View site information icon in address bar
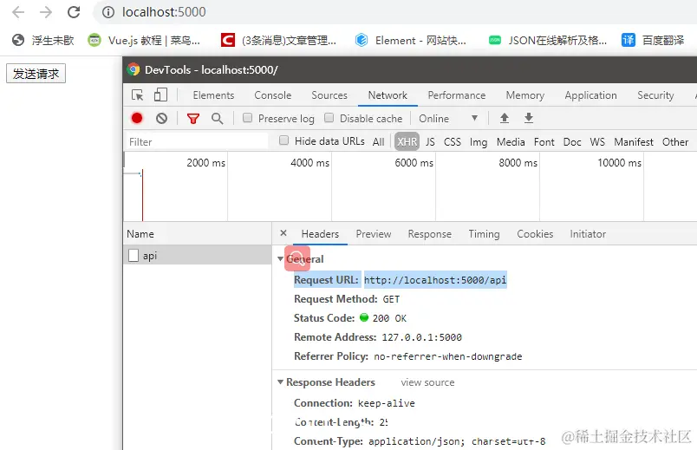This screenshot has width=697, height=450. pos(108,12)
